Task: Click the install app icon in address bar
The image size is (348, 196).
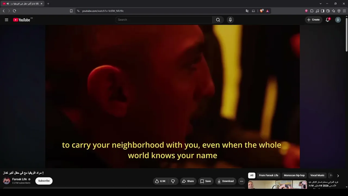Action: (x=253, y=11)
